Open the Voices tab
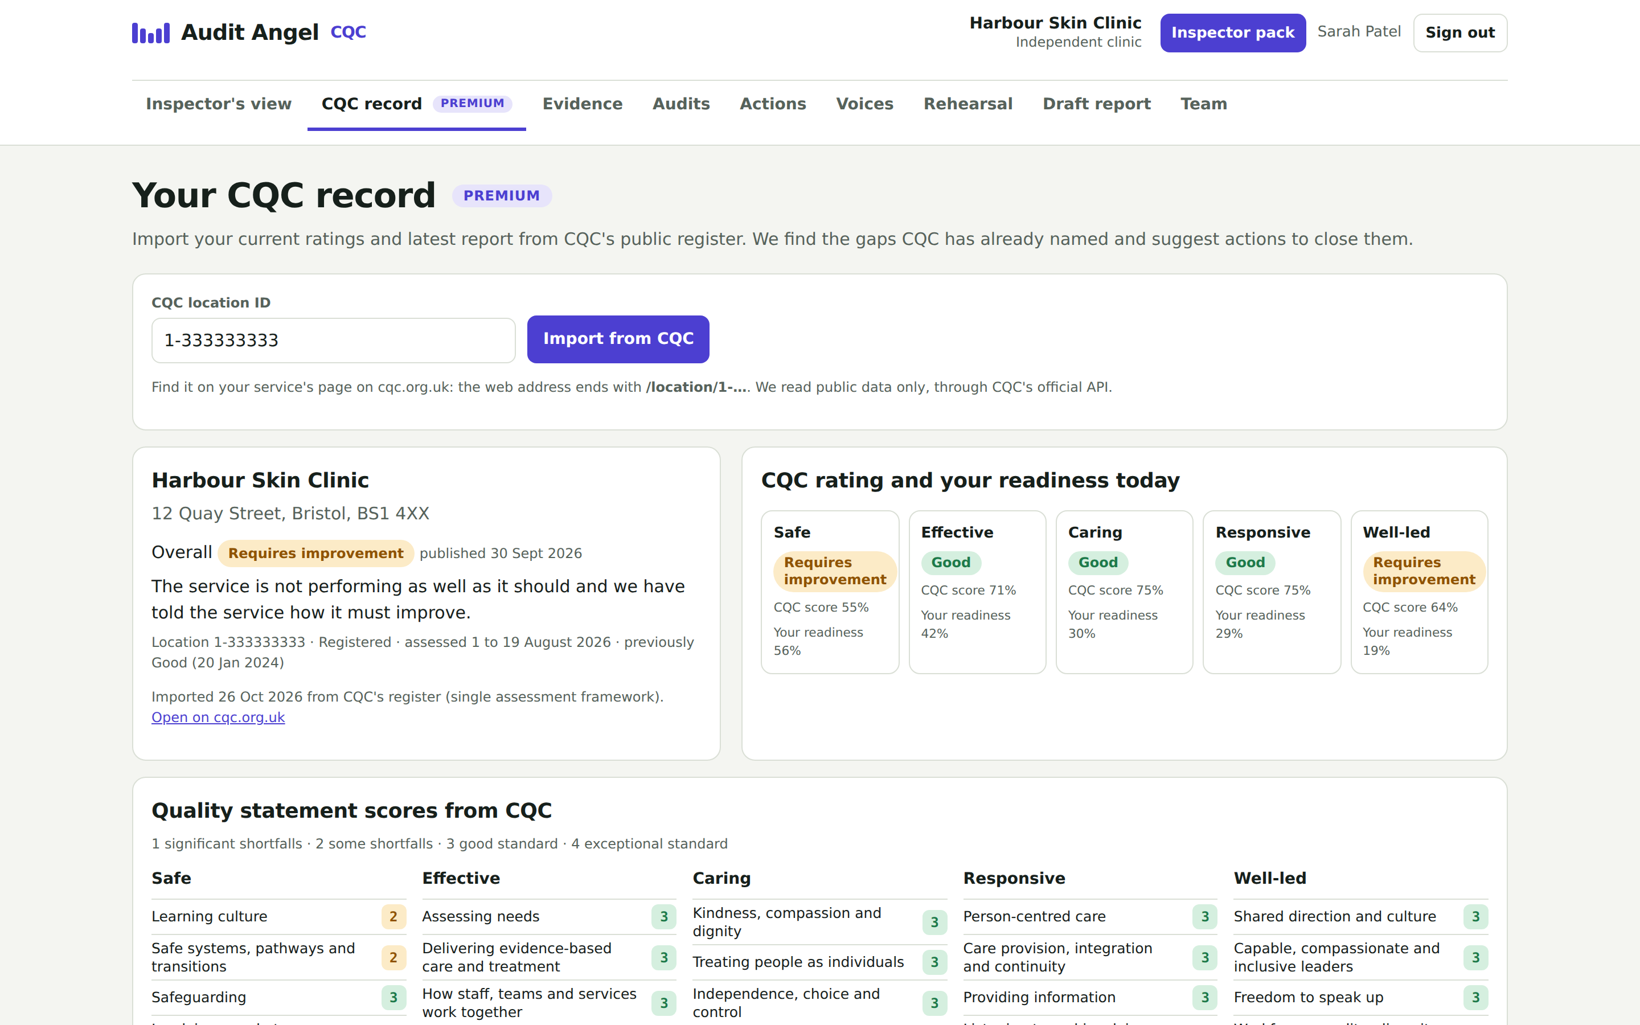The width and height of the screenshot is (1640, 1025). click(x=865, y=104)
